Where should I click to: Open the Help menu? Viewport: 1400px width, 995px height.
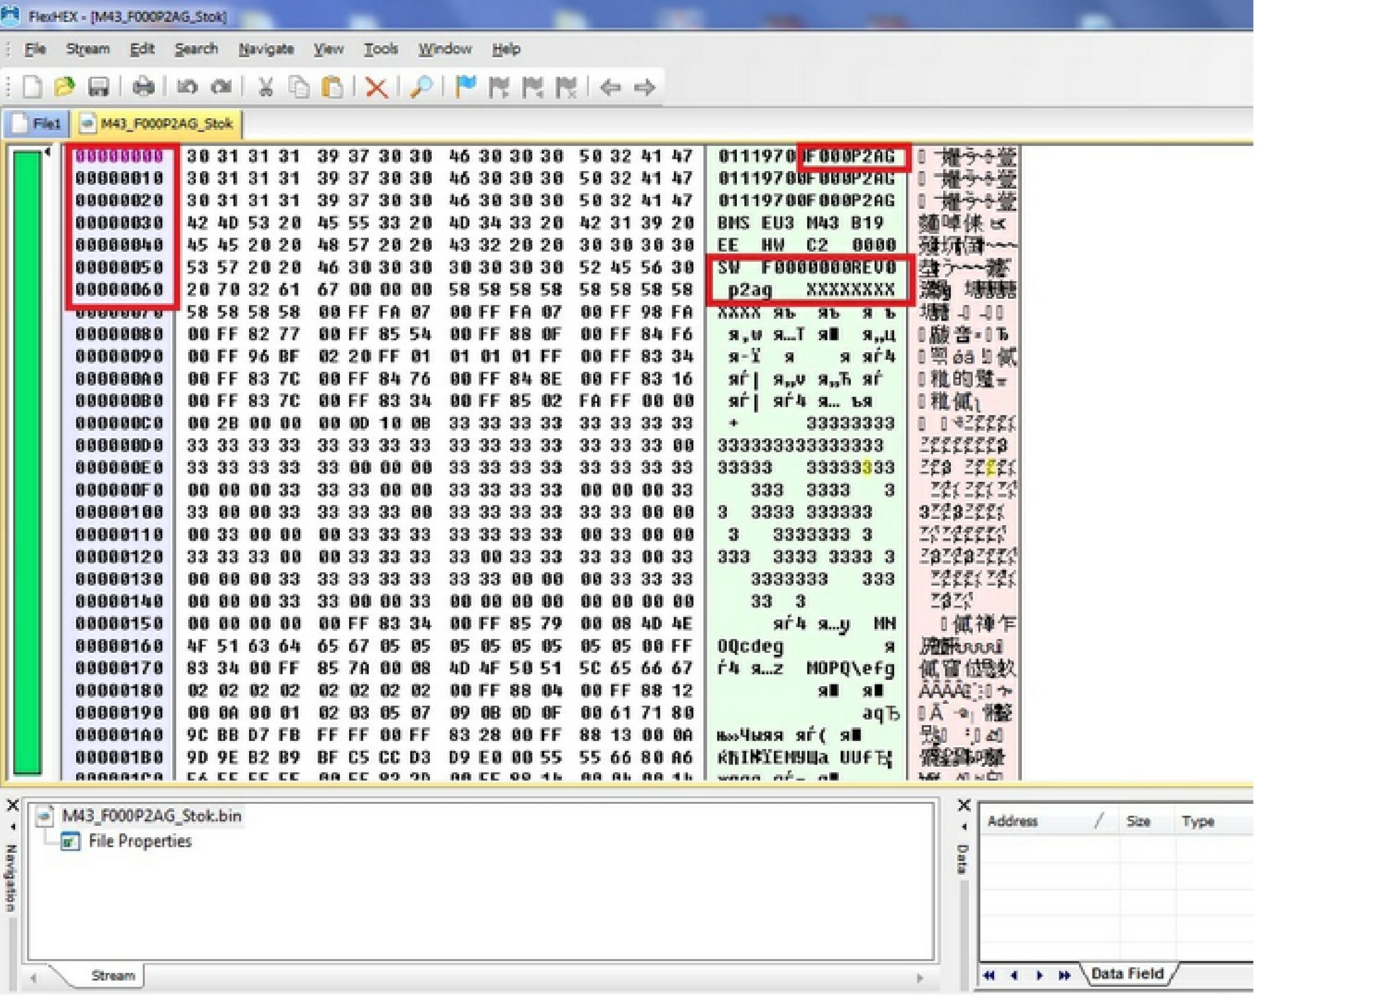507,49
